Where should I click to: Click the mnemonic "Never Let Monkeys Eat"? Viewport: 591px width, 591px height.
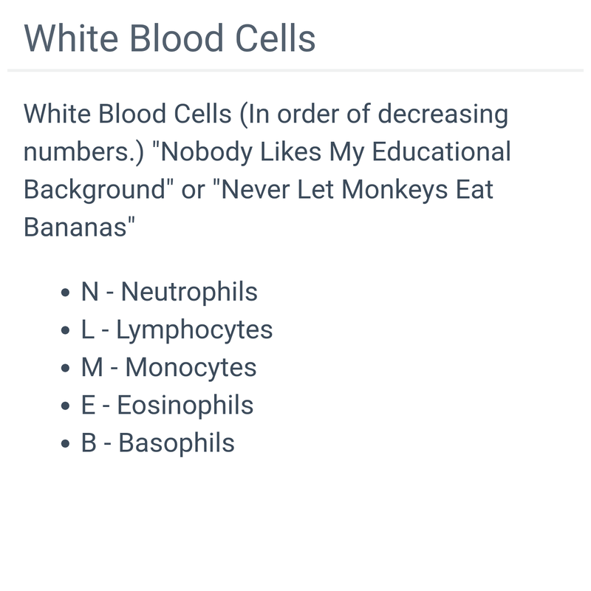pyautogui.click(x=356, y=189)
